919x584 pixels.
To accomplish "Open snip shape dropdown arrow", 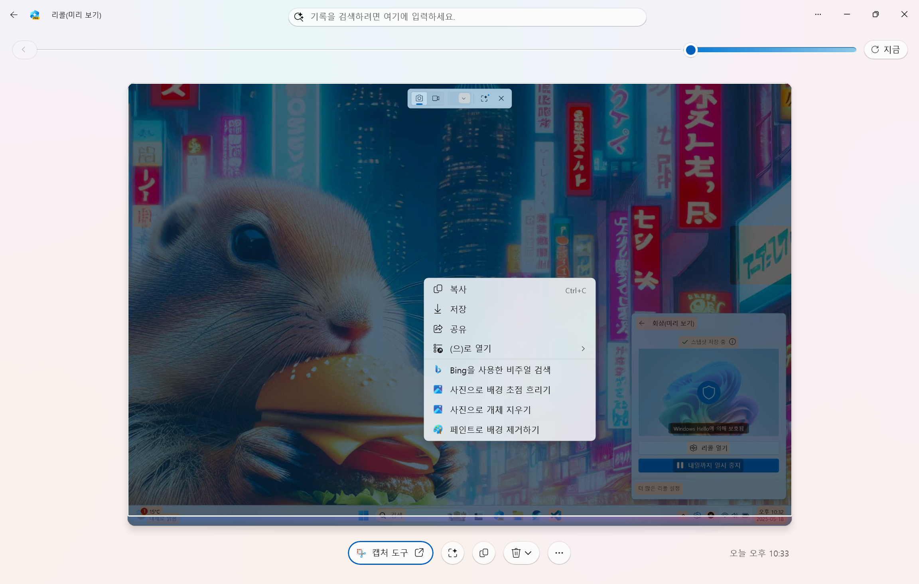I will point(463,98).
